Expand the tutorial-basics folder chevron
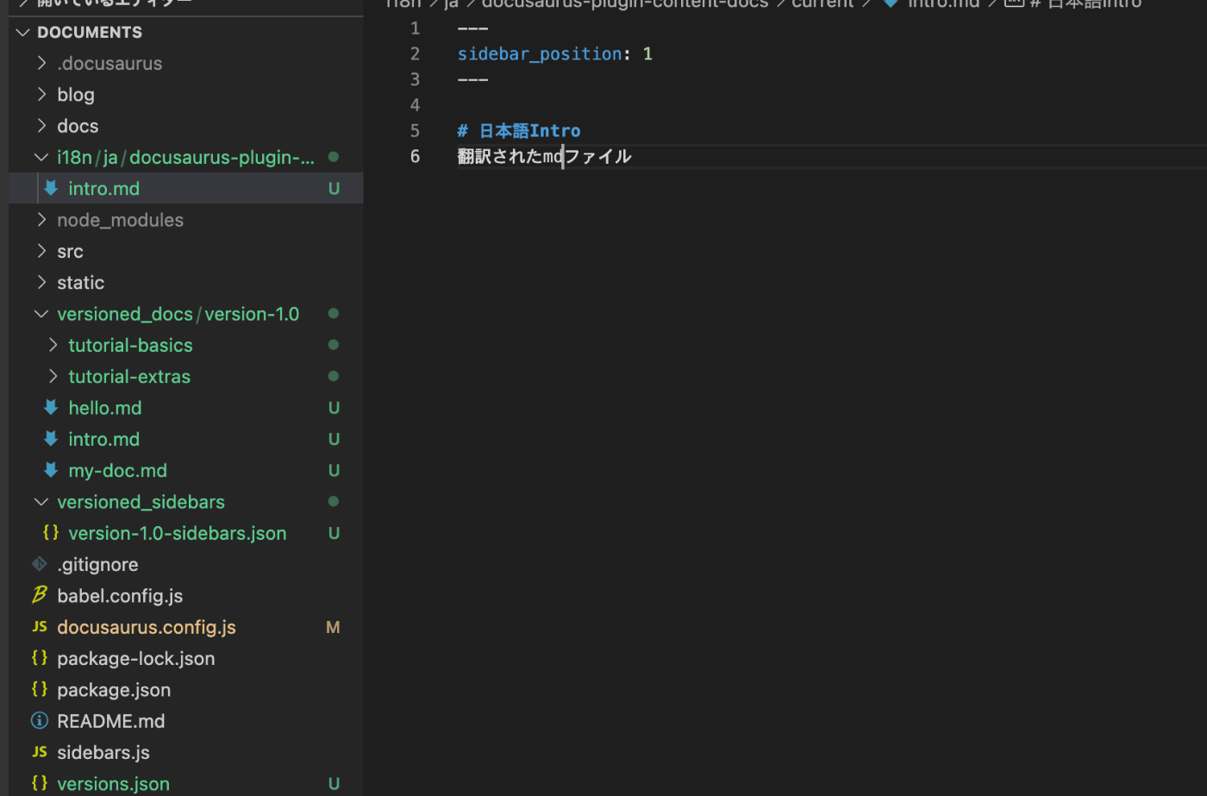 [x=53, y=345]
